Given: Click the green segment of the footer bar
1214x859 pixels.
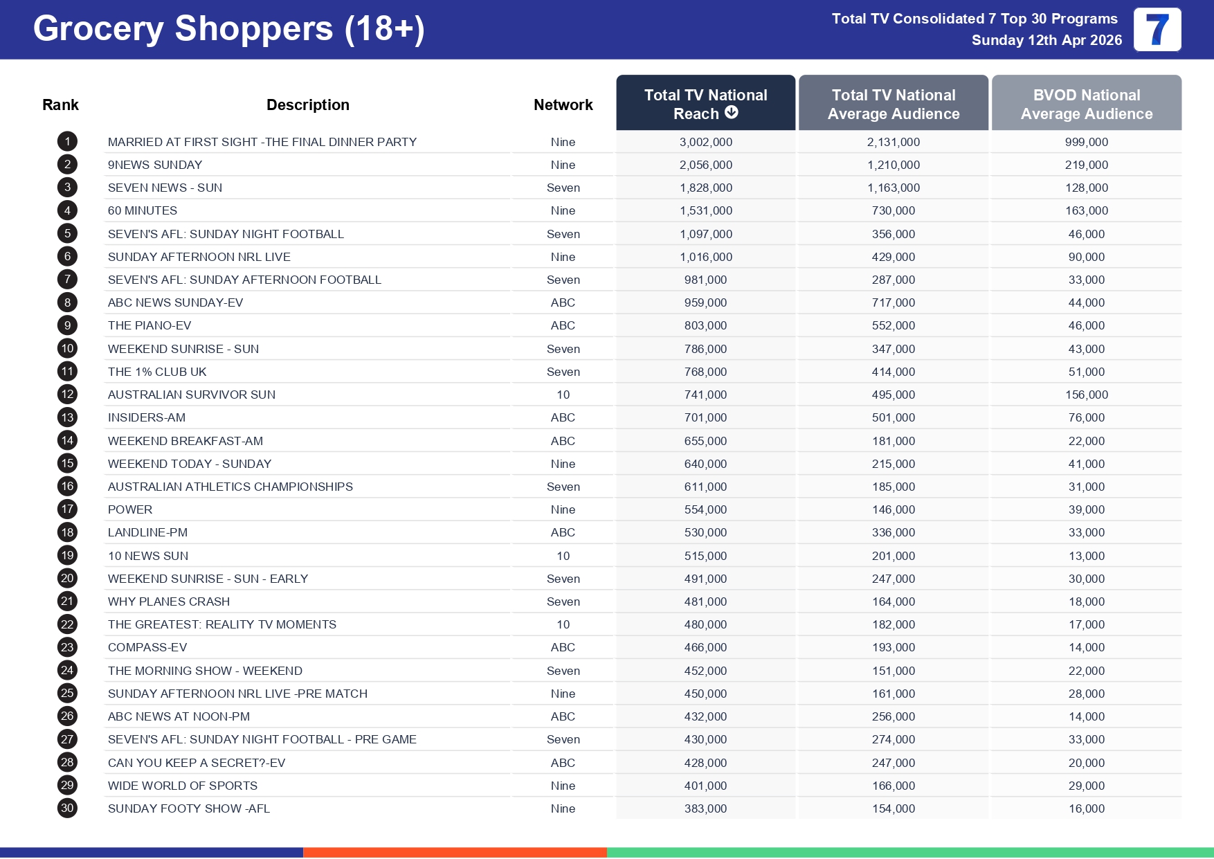Looking at the screenshot, I should point(909,853).
